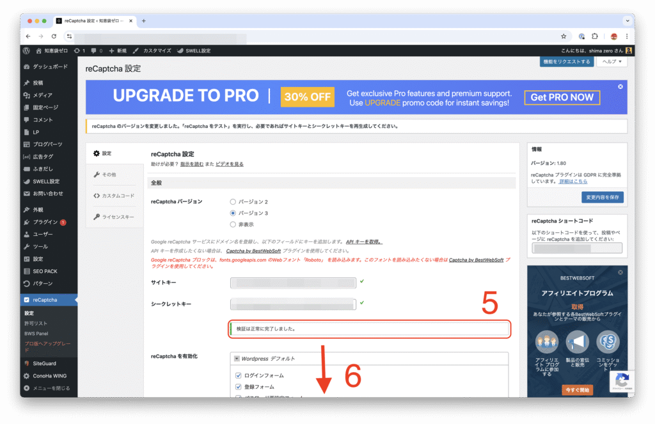Screen dimensions: 655x424
Task: Click the WordPress logo in admin bar
Action: tap(26, 51)
